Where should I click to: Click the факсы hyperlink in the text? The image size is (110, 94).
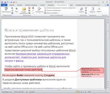point(20,61)
